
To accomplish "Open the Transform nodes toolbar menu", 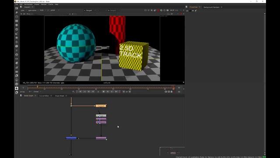I will click(17, 42).
